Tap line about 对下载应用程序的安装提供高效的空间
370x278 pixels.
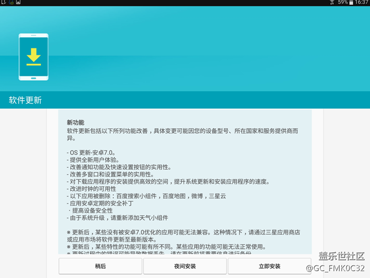tap(168, 182)
